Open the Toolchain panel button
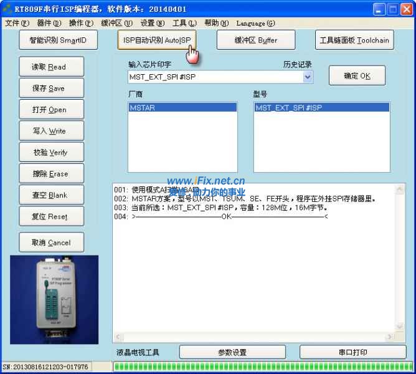Viewport: 416px width, 374px height. click(354, 40)
